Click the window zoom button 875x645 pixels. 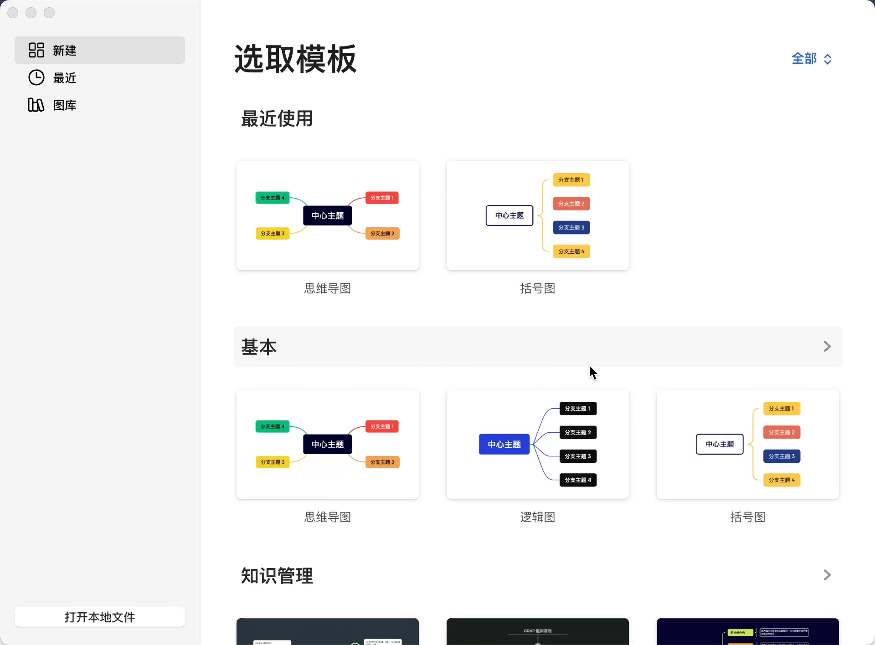point(49,13)
